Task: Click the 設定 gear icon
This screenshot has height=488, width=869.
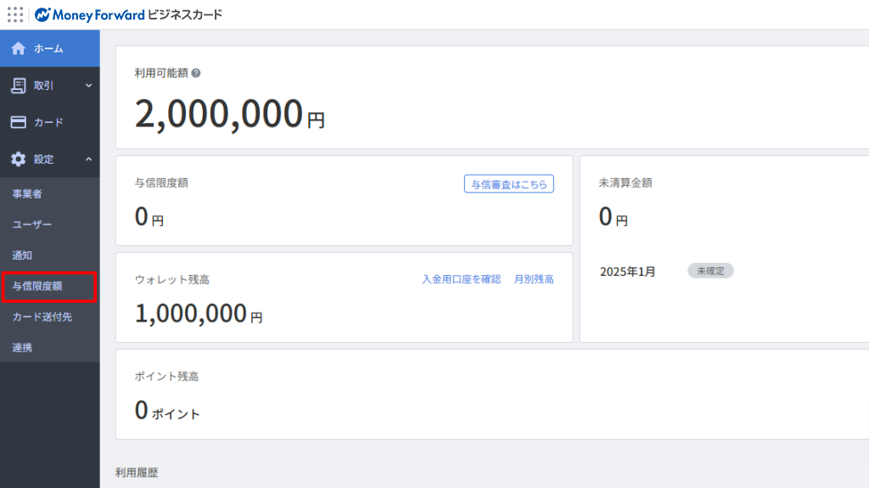Action: tap(18, 159)
